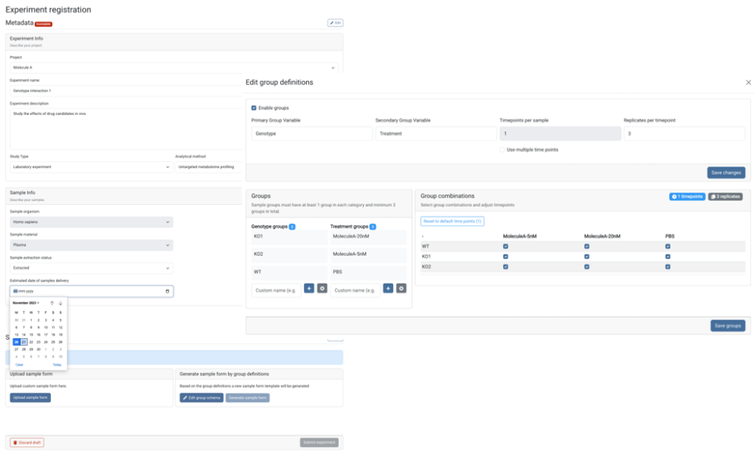This screenshot has width=754, height=454.
Task: Go to next month with down arrow
Action: point(61,303)
